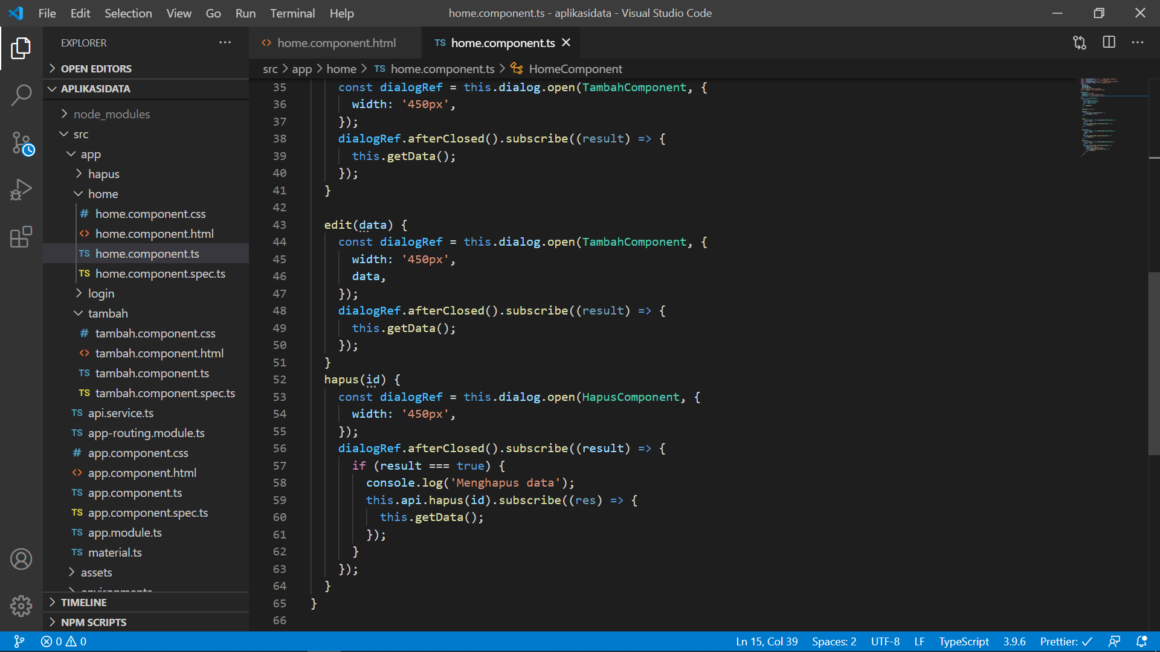Expand the TIMELINE section
Image resolution: width=1160 pixels, height=652 pixels.
pyautogui.click(x=83, y=602)
